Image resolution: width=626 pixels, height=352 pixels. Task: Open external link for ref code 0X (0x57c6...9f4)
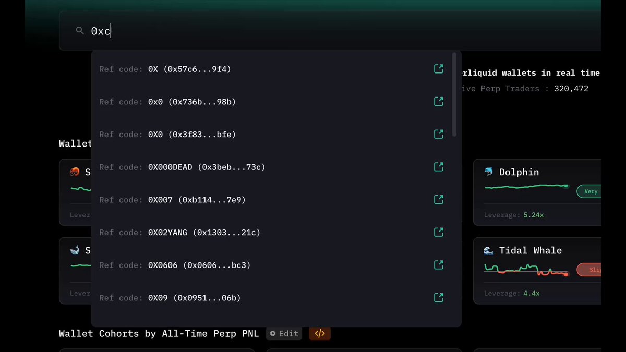click(x=439, y=69)
